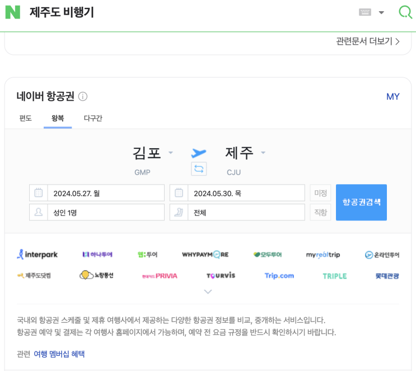Click the seat class icon
The image size is (416, 371).
(179, 212)
